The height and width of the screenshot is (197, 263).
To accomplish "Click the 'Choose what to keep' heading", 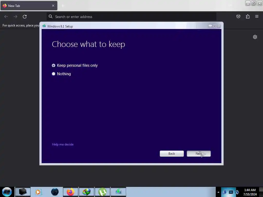I will (x=88, y=44).
